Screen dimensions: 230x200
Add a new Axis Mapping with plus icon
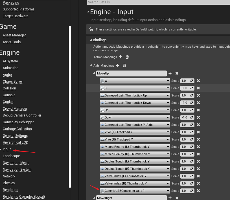[117, 65]
